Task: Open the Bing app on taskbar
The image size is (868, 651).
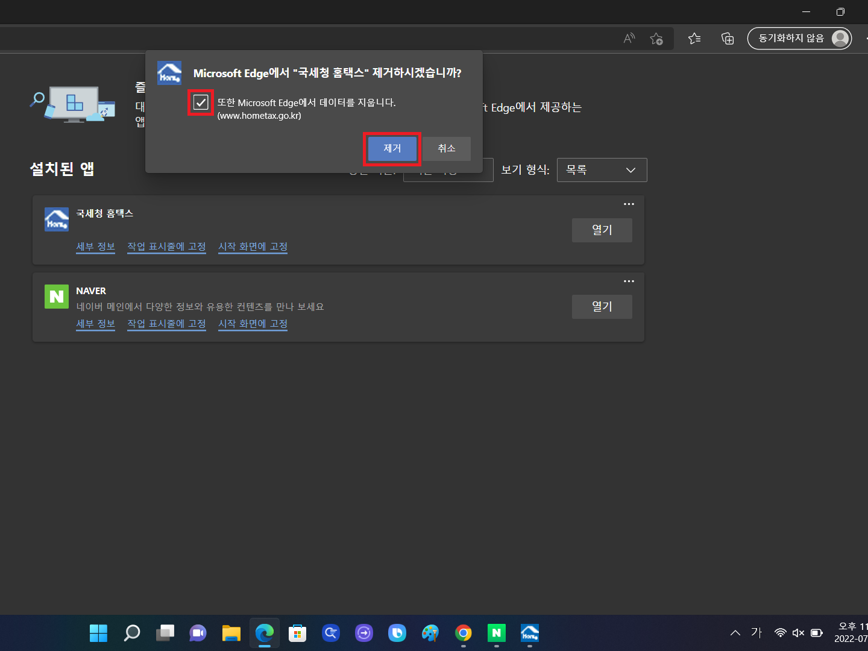Action: coord(397,633)
